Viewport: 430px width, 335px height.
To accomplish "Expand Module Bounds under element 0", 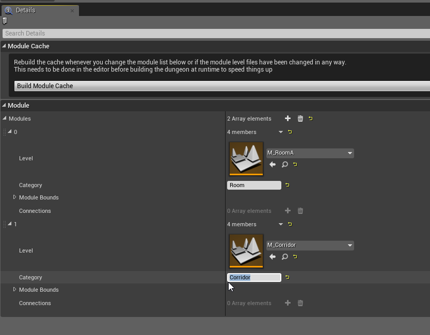I will click(14, 197).
